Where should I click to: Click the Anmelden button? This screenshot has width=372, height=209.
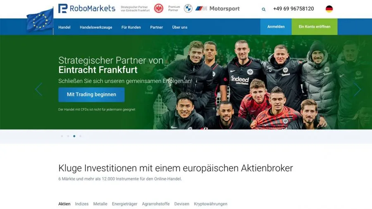click(x=276, y=27)
